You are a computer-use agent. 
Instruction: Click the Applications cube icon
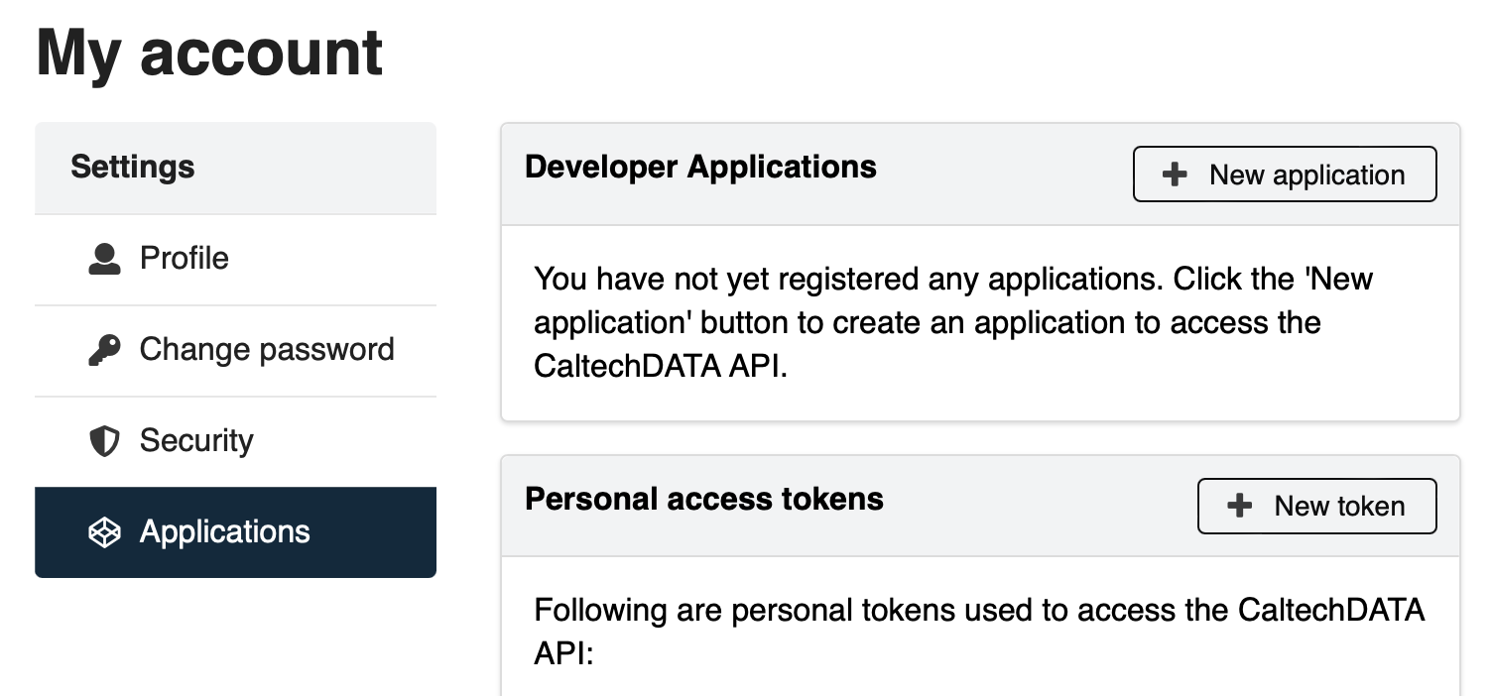point(104,532)
